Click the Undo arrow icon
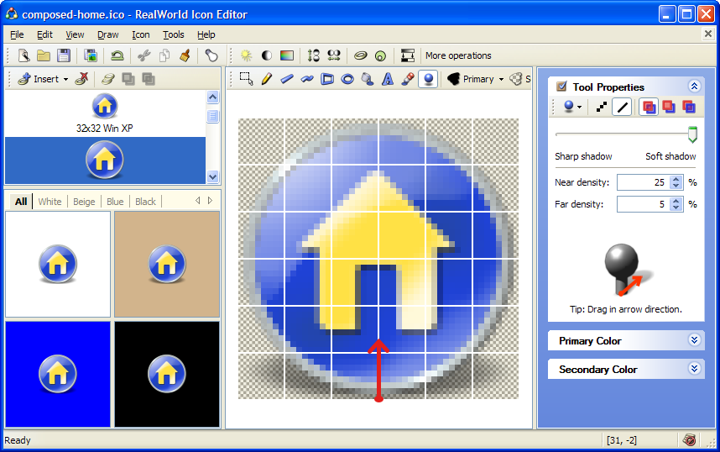This screenshot has width=720, height=452. pyautogui.click(x=117, y=55)
